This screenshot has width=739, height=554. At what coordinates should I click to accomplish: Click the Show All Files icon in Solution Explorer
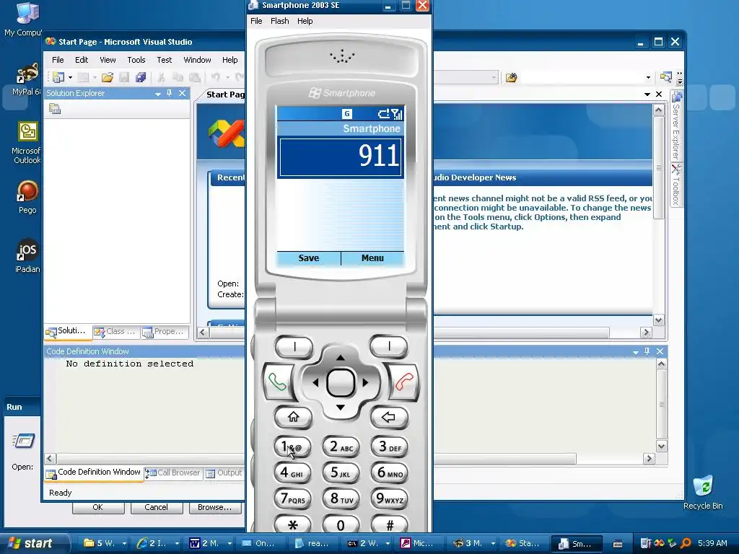[55, 109]
